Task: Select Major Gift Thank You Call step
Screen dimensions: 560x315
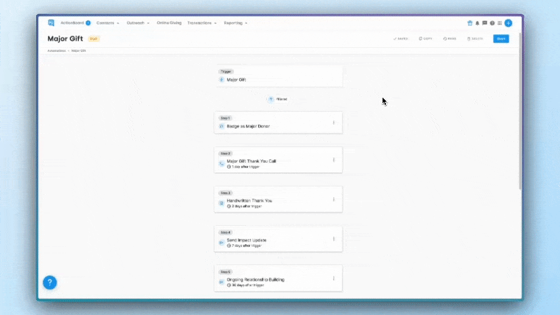Action: 278,160
